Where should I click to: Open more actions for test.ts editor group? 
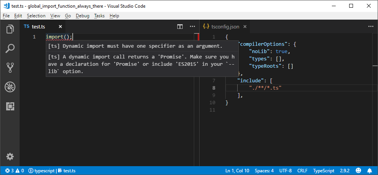[192, 27]
